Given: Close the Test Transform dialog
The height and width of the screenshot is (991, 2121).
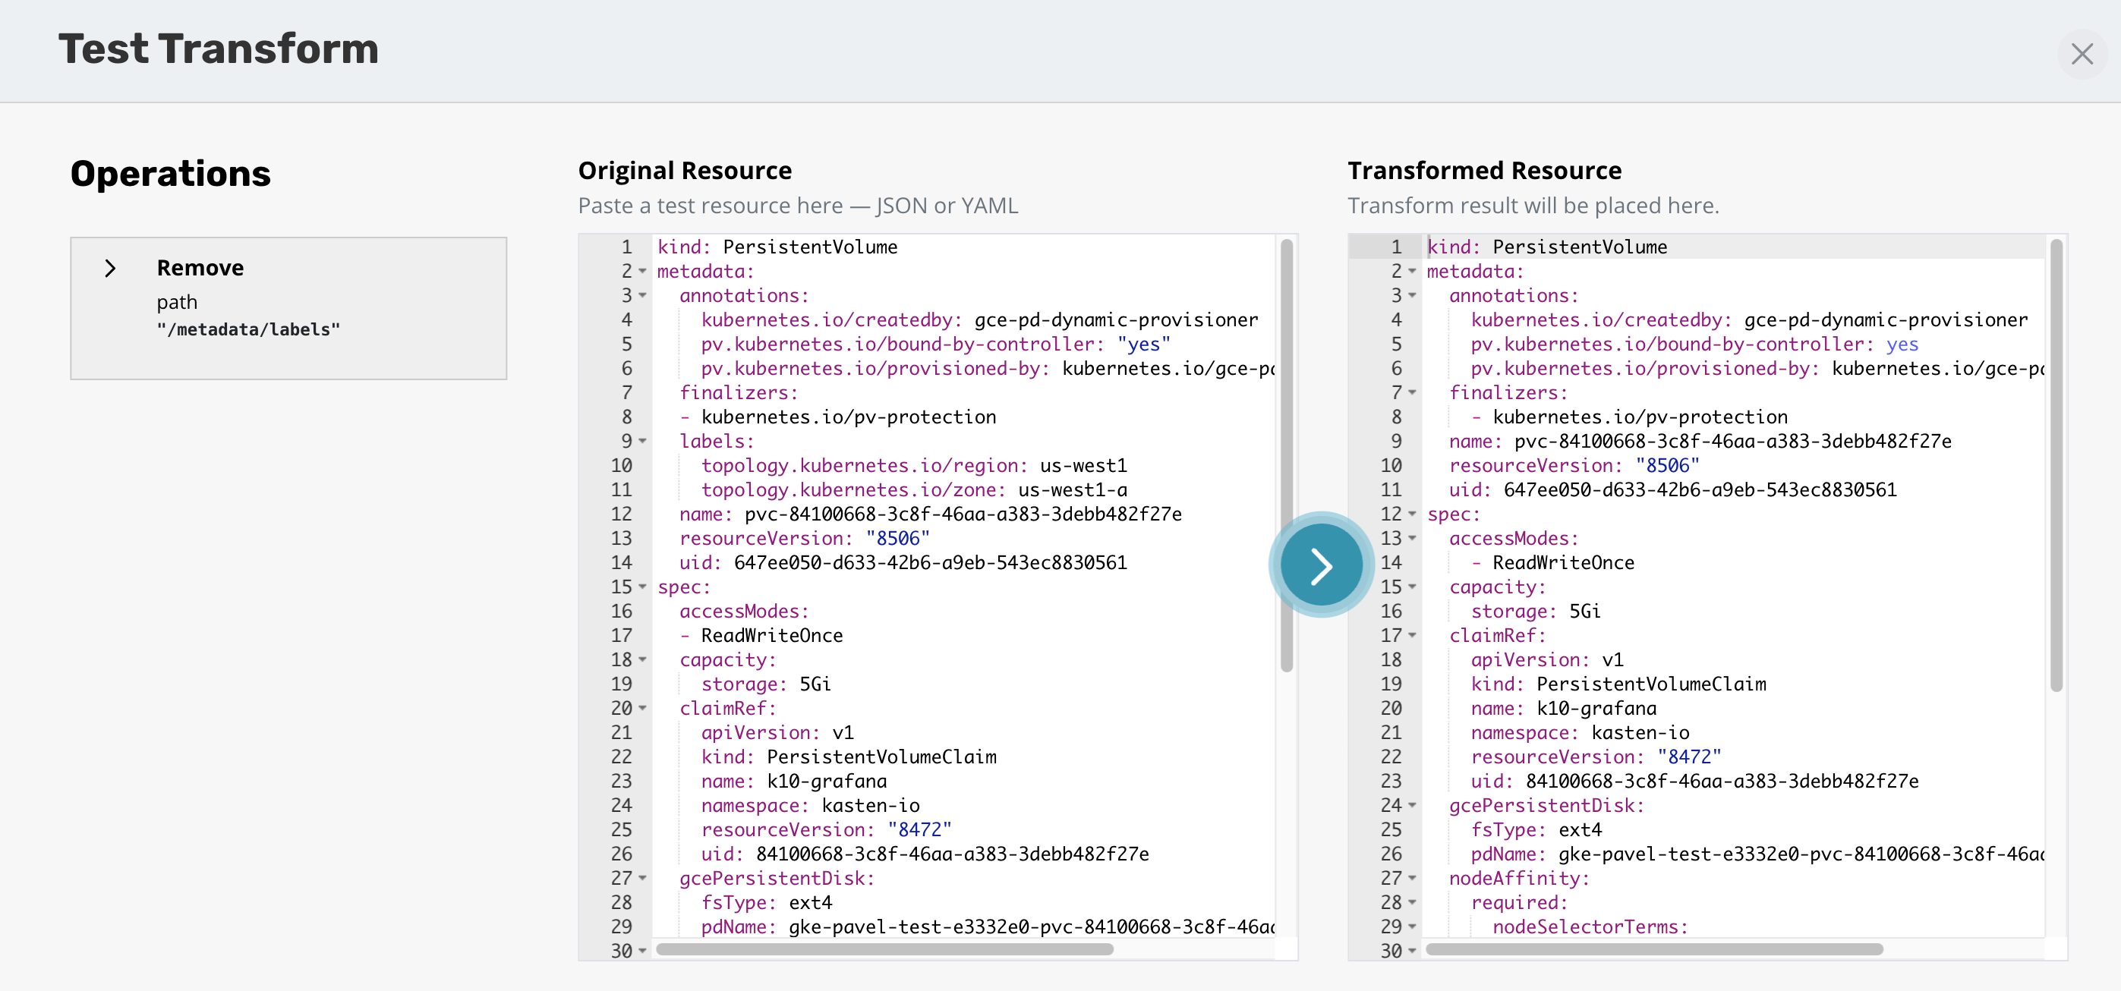Looking at the screenshot, I should click(x=2082, y=55).
